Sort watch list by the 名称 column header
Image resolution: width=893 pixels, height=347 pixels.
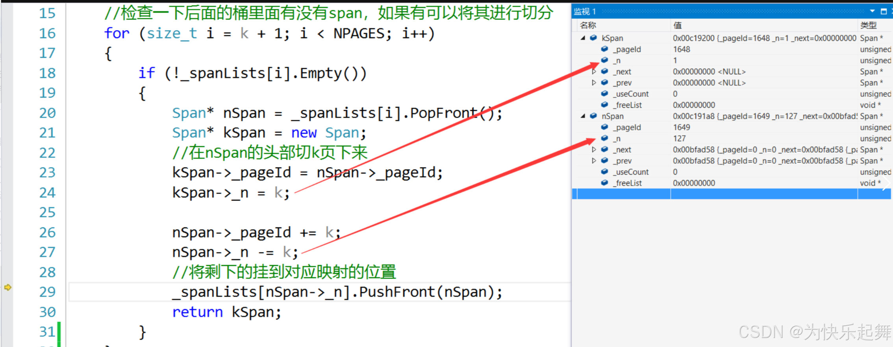588,26
